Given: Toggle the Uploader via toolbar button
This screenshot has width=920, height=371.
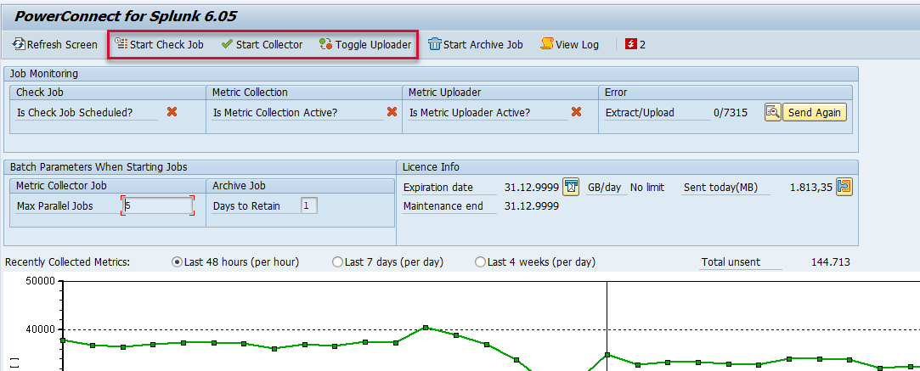Looking at the screenshot, I should 365,44.
